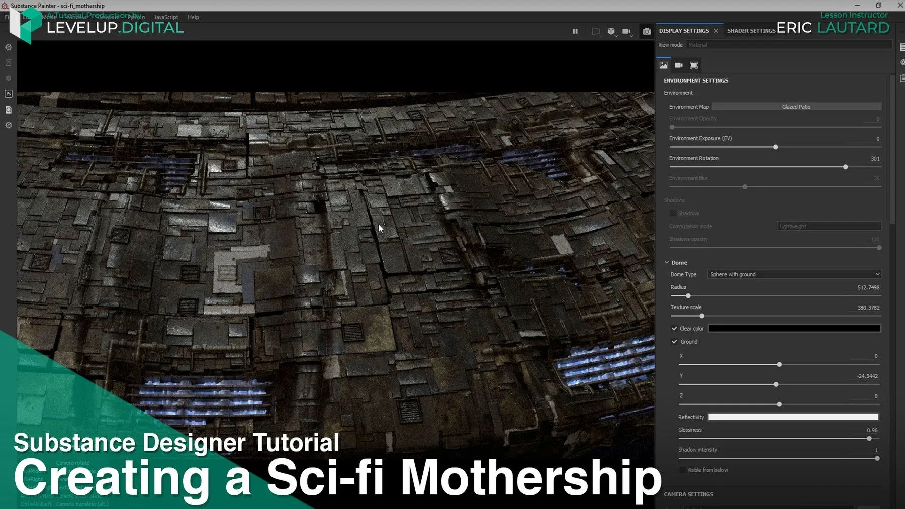Click the Glazed Patio environment map button
Image resolution: width=905 pixels, height=509 pixels.
(796, 107)
